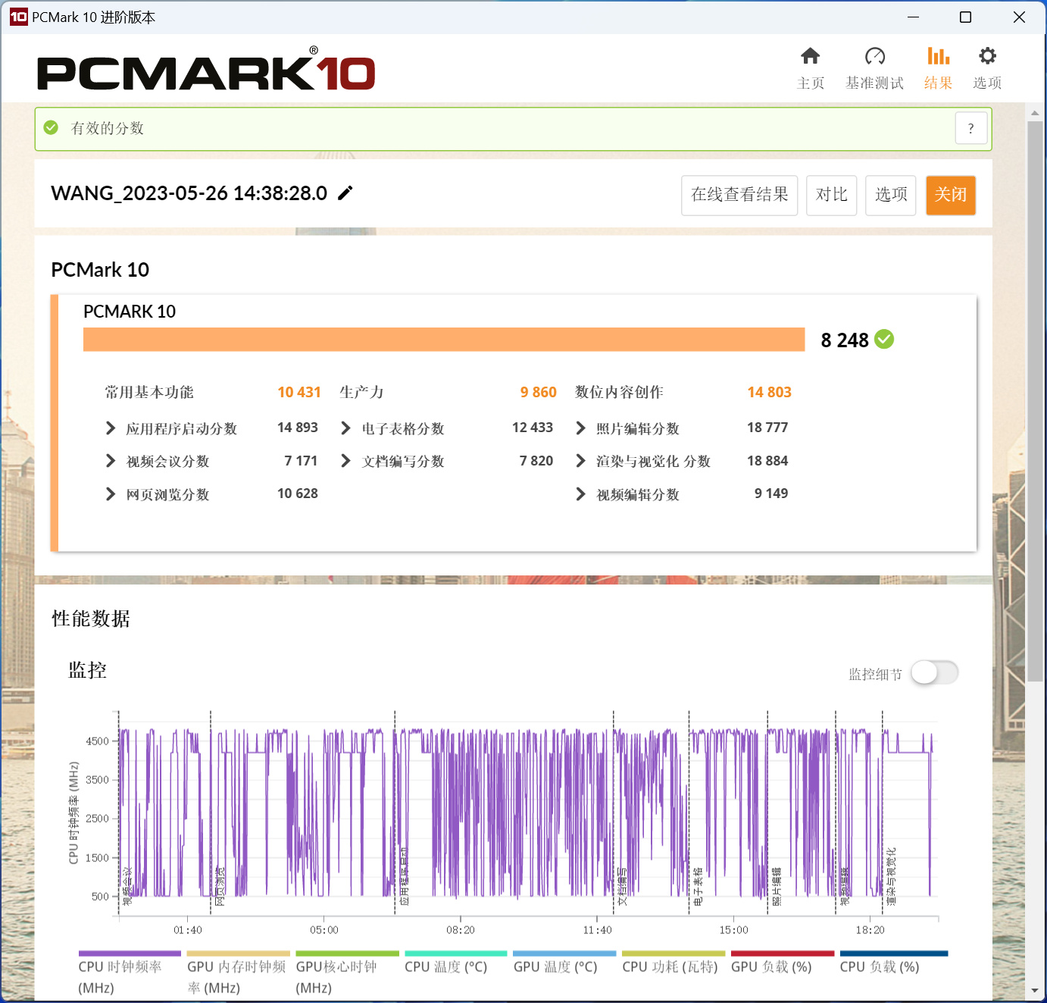
Task: Click the green checkmark beside score 8 248
Action: pyautogui.click(x=884, y=340)
